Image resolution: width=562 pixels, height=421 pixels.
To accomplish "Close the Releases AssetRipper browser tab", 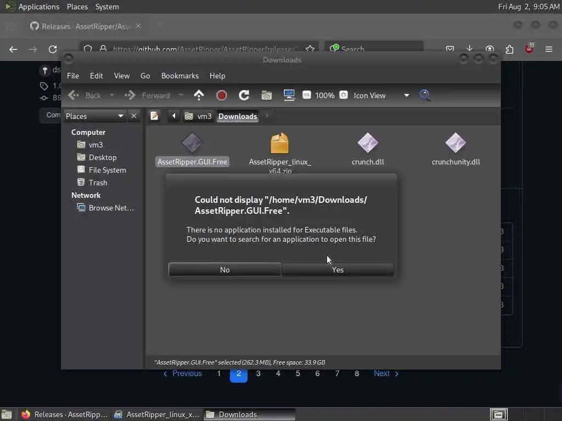I will [x=138, y=26].
